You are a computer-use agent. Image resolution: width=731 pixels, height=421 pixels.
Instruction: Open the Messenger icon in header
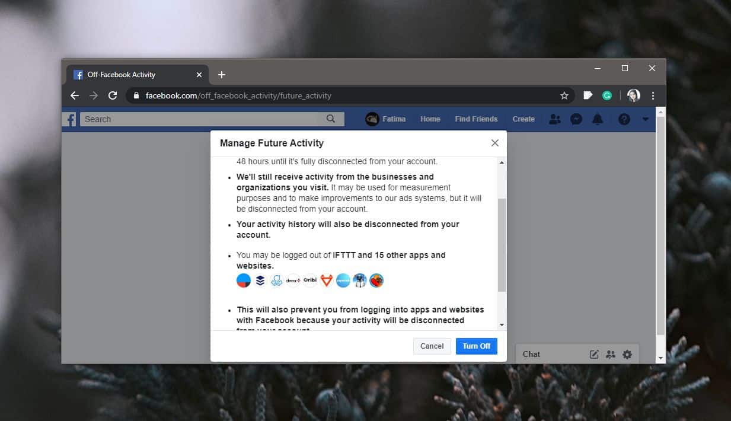click(x=576, y=119)
